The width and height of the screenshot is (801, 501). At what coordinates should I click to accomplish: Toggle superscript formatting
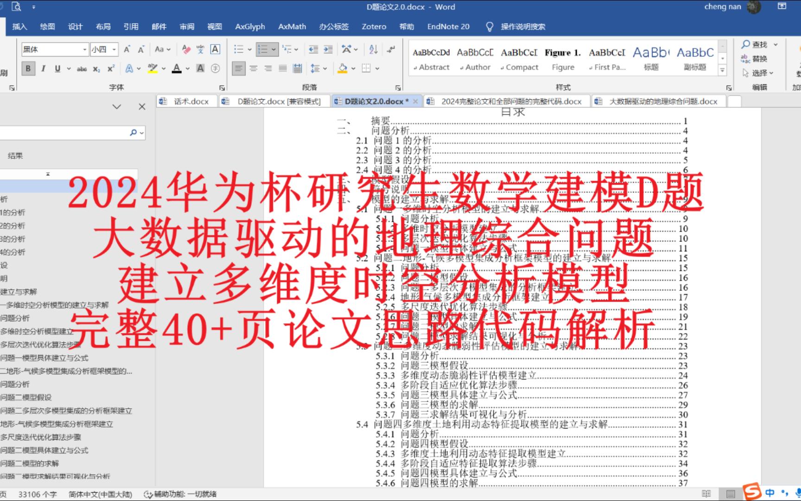[111, 69]
